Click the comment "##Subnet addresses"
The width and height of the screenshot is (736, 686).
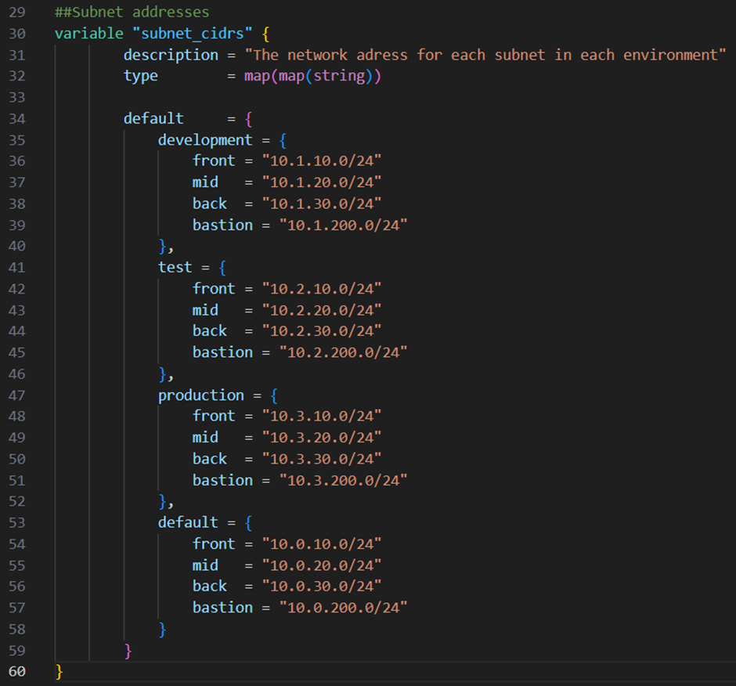pyautogui.click(x=132, y=12)
